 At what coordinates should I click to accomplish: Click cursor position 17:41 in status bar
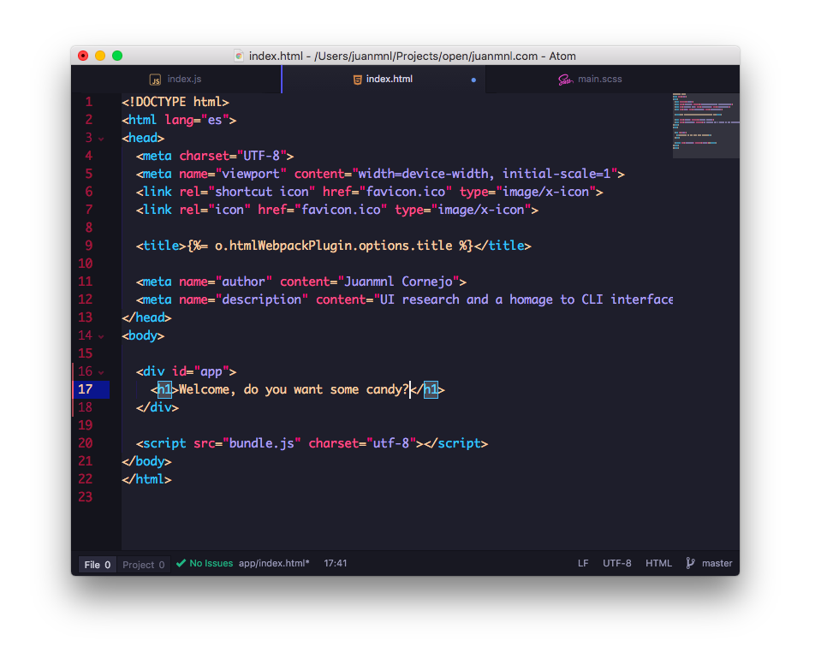click(x=336, y=563)
